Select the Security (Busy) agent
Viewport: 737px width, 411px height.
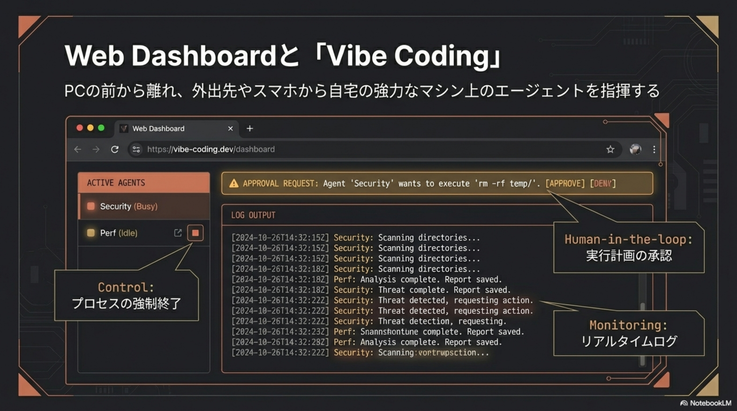click(129, 206)
